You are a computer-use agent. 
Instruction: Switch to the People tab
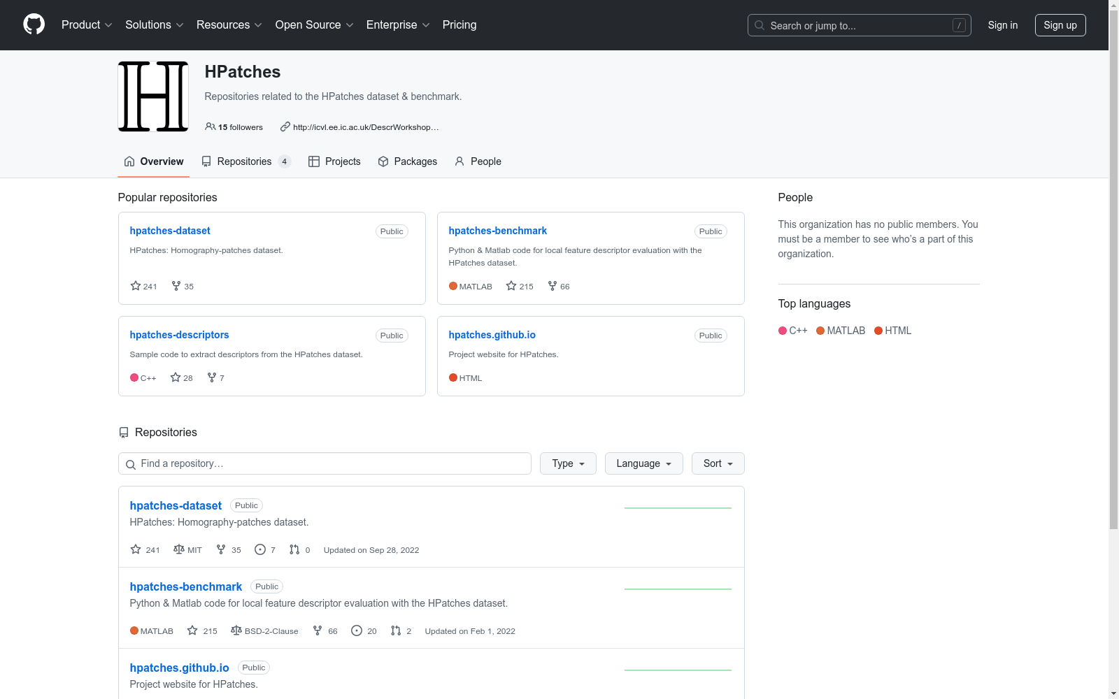[x=478, y=161]
